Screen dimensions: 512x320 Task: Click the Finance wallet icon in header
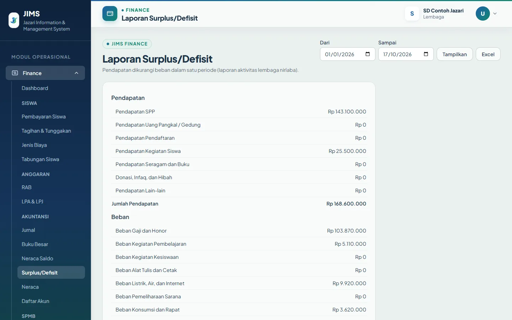[110, 14]
